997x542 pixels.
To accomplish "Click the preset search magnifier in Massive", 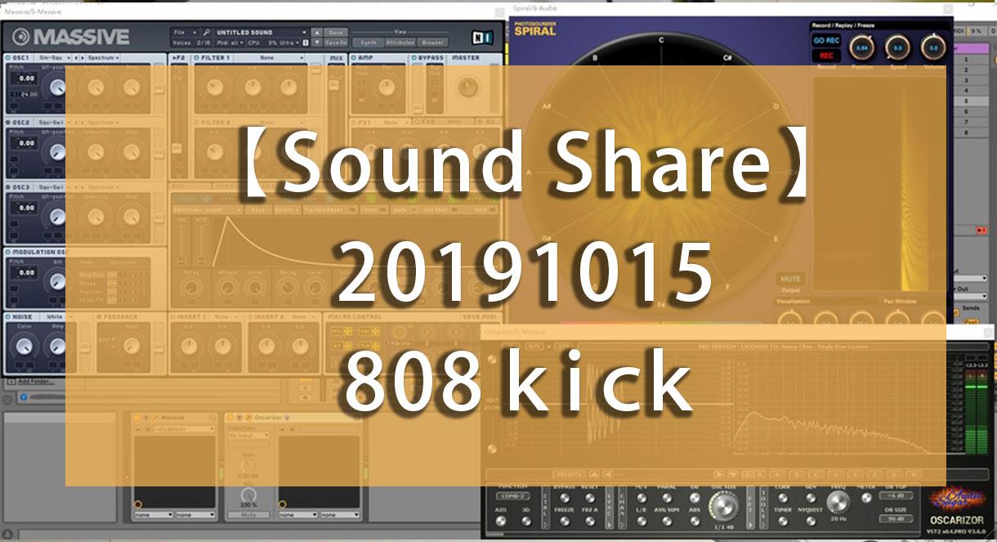I will point(208,33).
